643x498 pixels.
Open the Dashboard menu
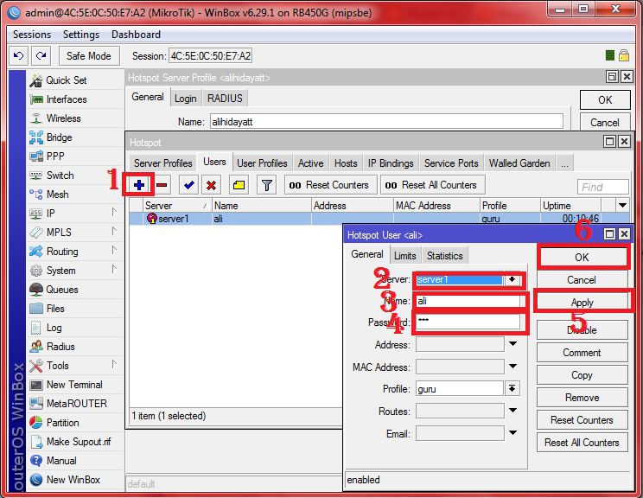136,35
